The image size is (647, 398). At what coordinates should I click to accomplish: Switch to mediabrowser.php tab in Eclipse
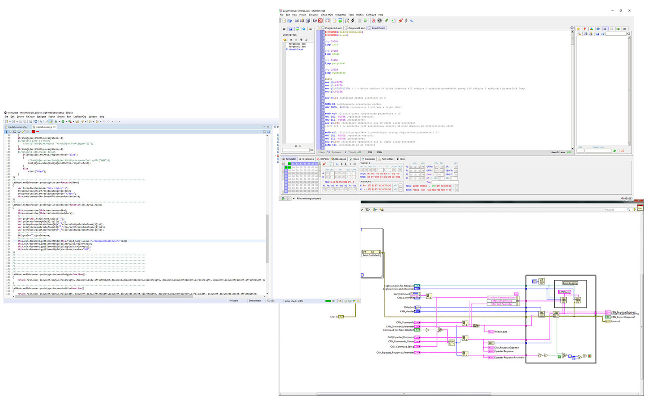coord(16,127)
